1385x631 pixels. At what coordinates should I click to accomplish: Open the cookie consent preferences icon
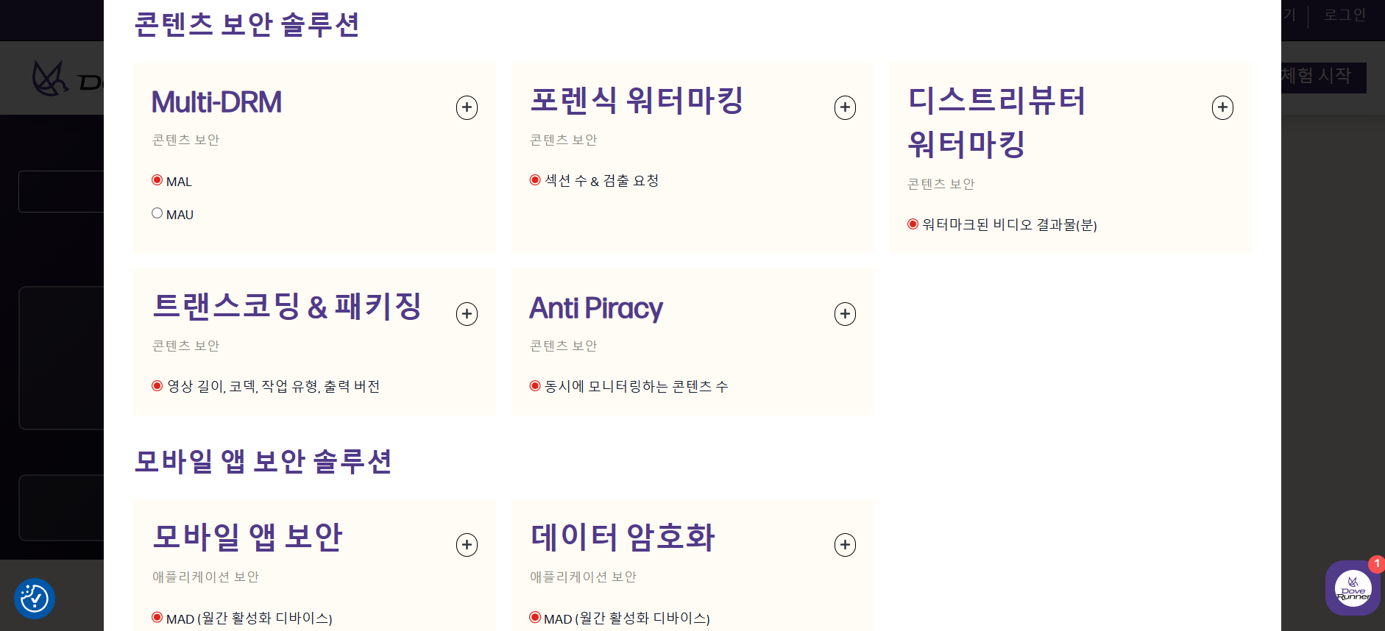pos(35,599)
